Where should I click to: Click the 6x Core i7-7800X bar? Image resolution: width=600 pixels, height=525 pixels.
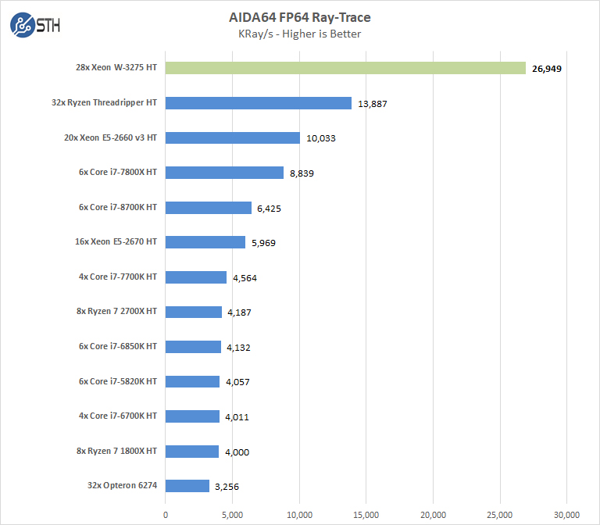(x=225, y=173)
